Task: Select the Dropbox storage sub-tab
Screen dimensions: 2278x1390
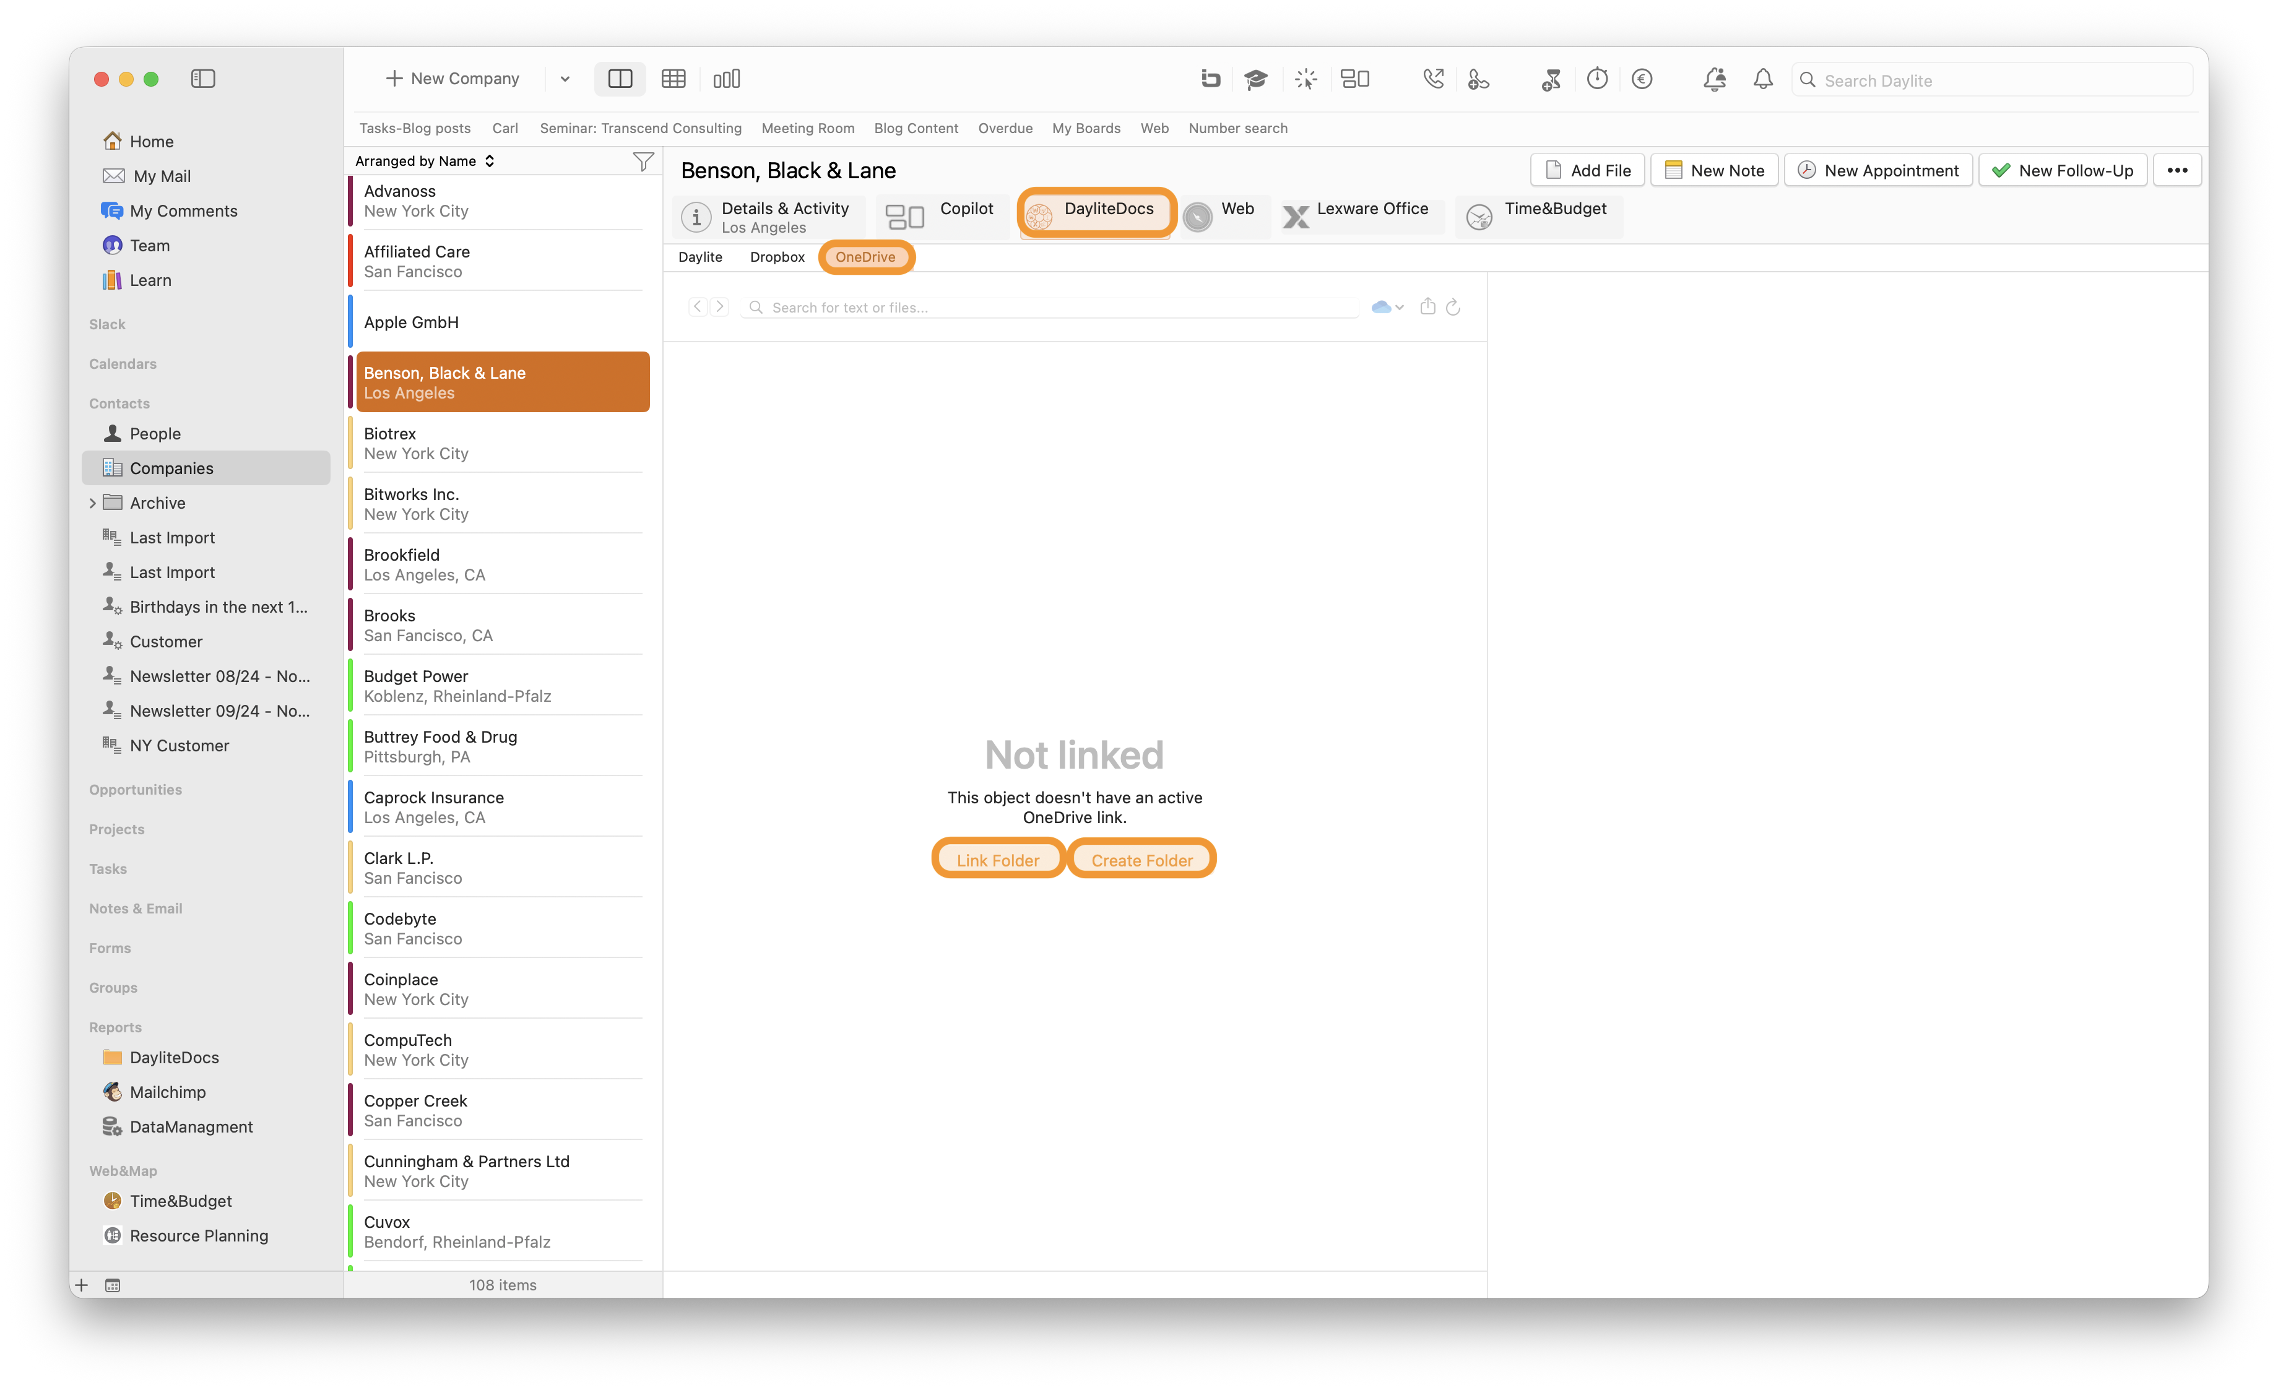Action: 777,257
